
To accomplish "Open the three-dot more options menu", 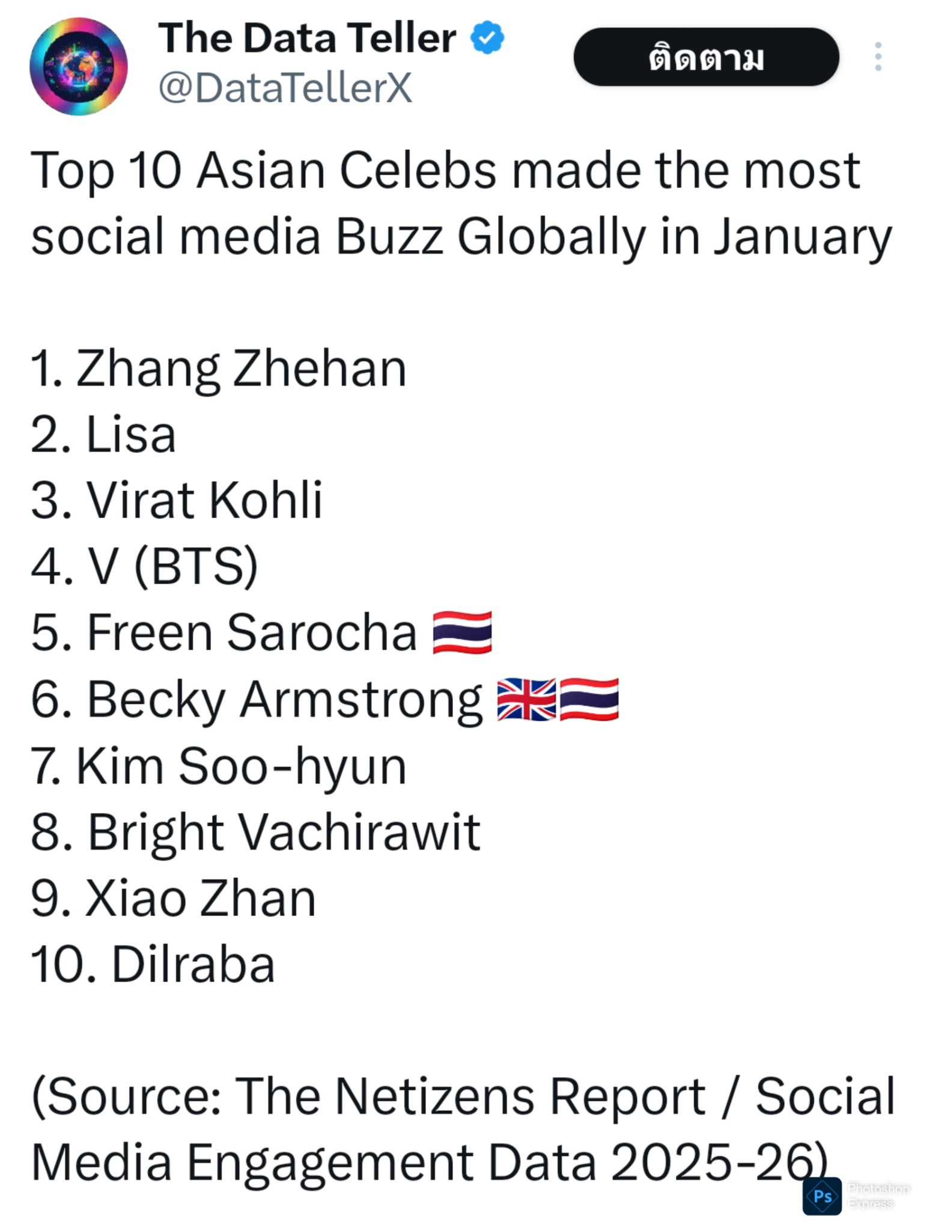I will (x=878, y=57).
